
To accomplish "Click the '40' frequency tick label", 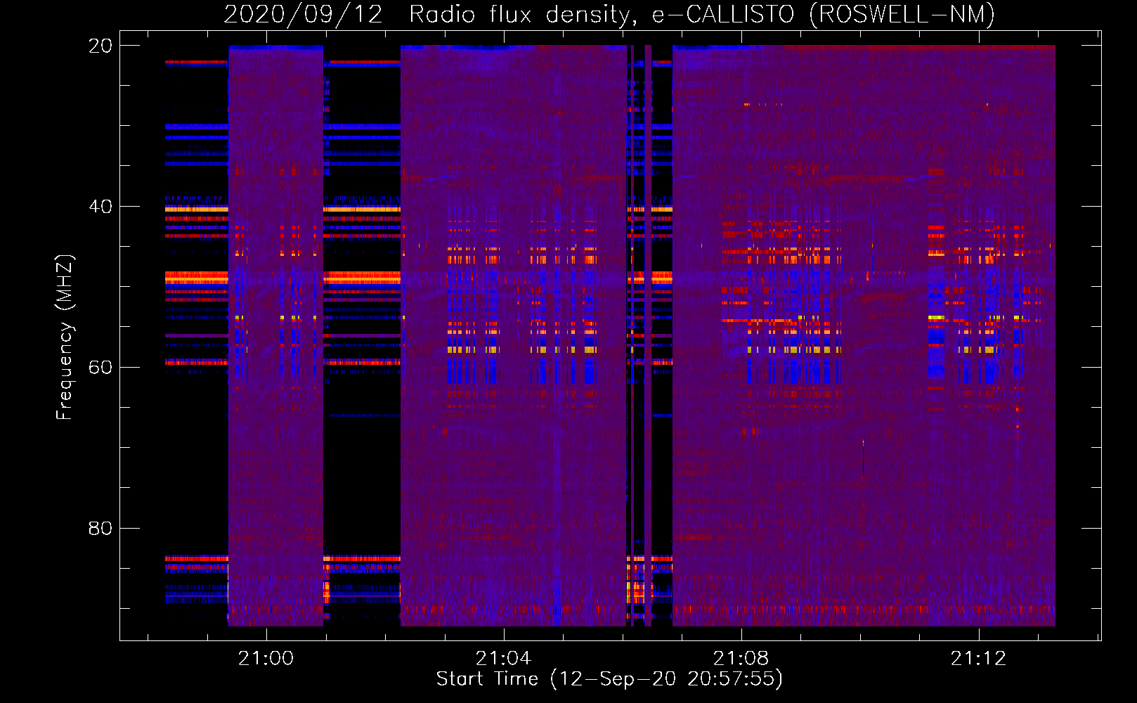I will coord(100,207).
